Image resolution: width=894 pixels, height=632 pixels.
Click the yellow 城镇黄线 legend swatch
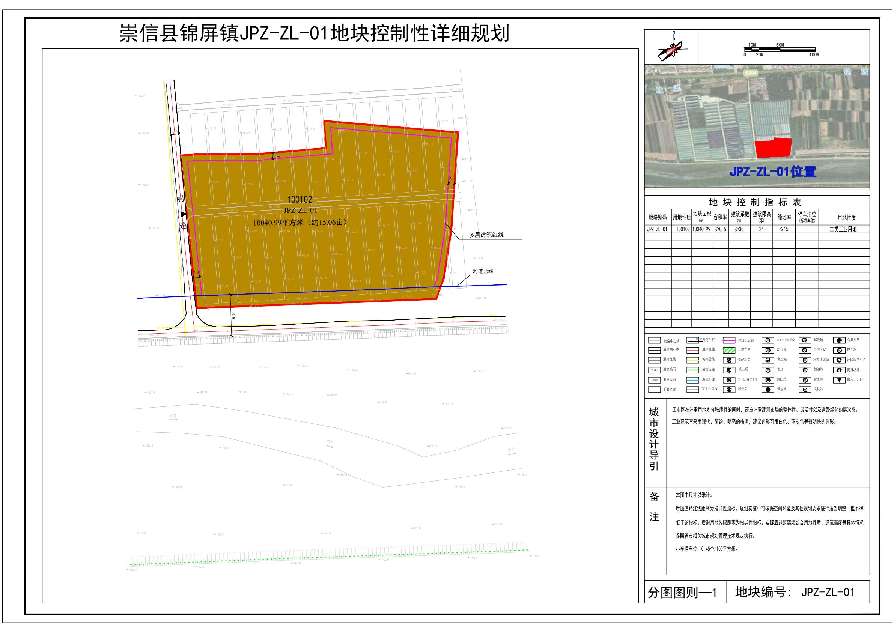692,360
